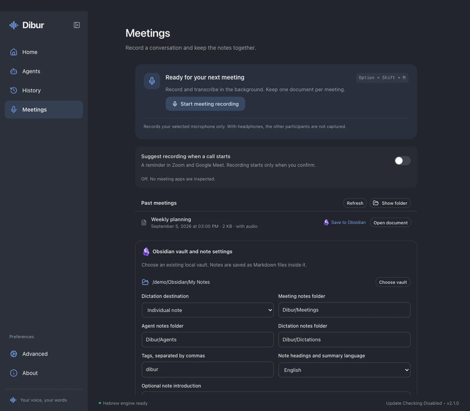Click the waveform icon beside Your voice, your words
The height and width of the screenshot is (411, 470).
[13, 400]
